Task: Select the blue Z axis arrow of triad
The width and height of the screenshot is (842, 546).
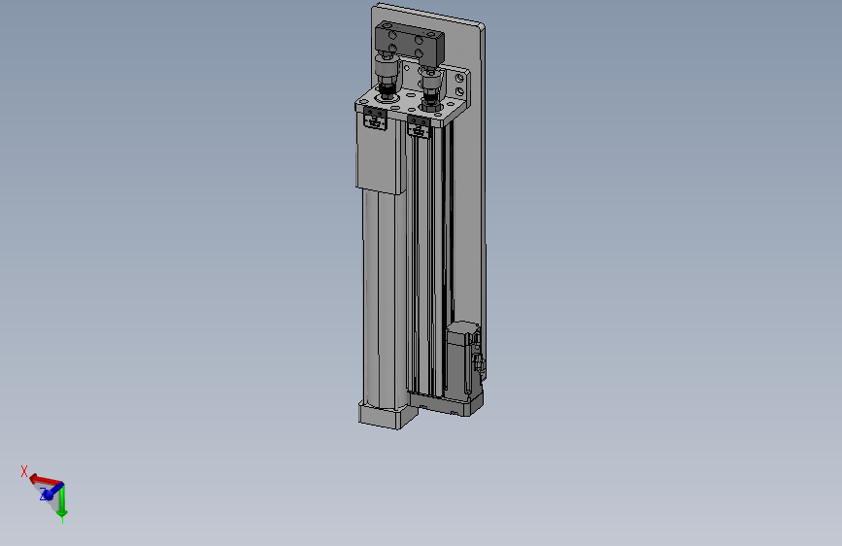Action: [x=51, y=493]
